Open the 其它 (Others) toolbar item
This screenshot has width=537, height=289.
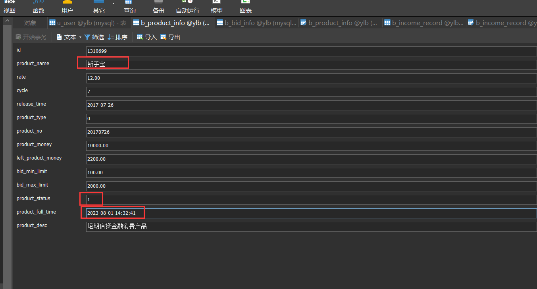99,7
